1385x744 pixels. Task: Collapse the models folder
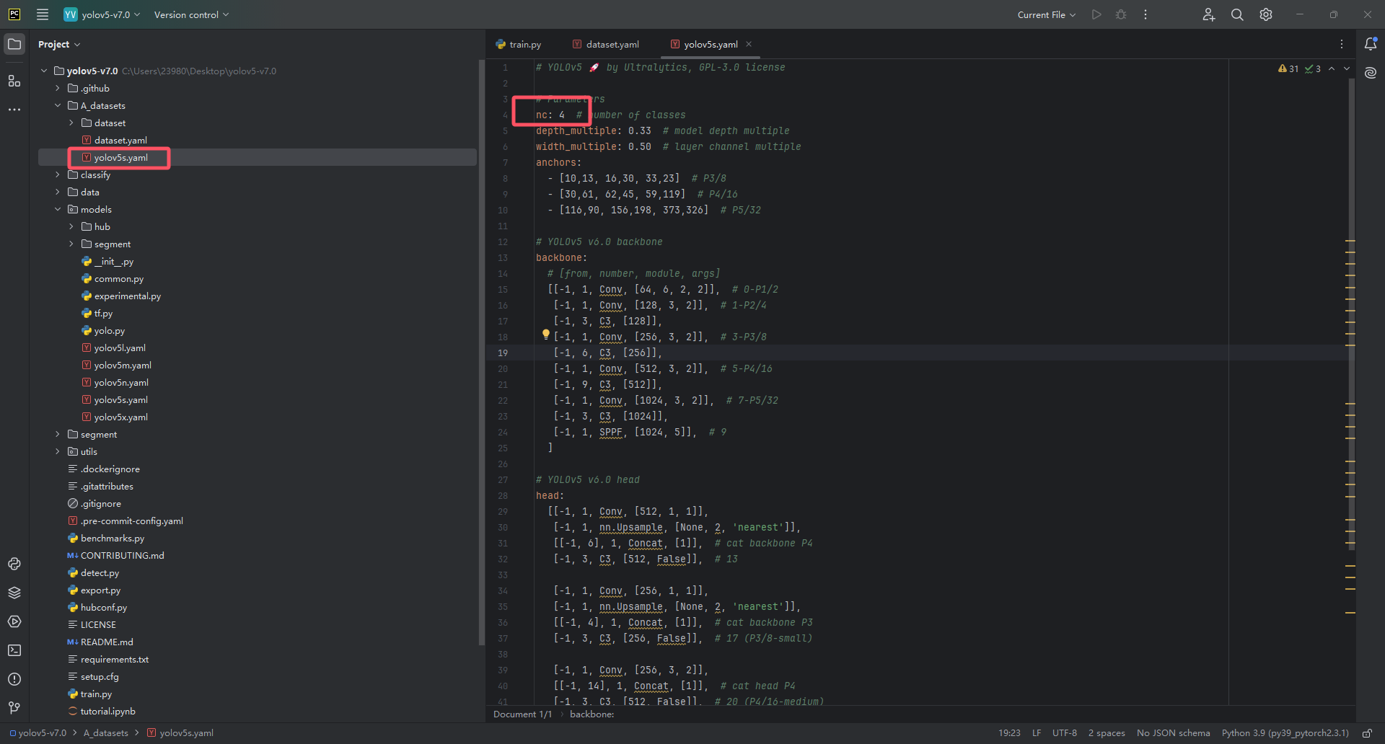58,209
